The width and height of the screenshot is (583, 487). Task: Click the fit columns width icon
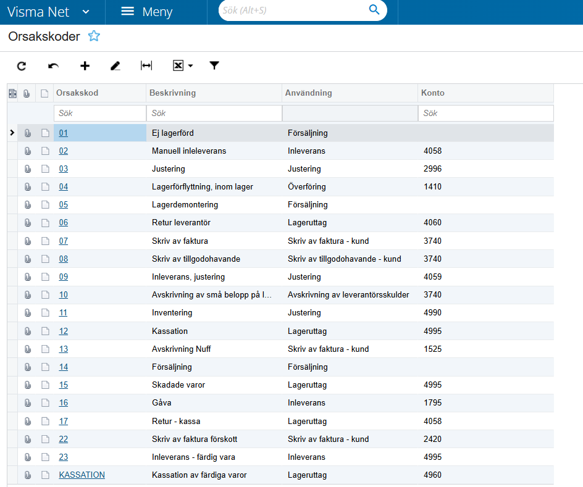pos(146,66)
